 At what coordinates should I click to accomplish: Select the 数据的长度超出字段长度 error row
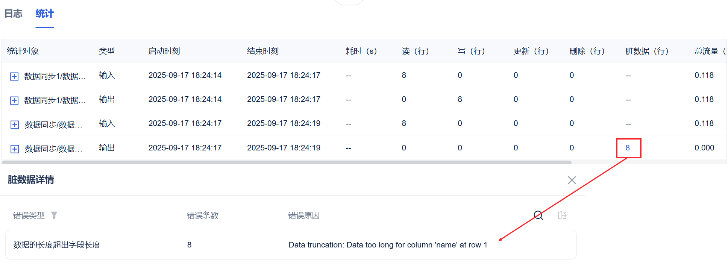57,245
